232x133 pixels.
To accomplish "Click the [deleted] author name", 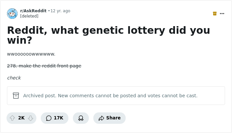I will (29, 16).
